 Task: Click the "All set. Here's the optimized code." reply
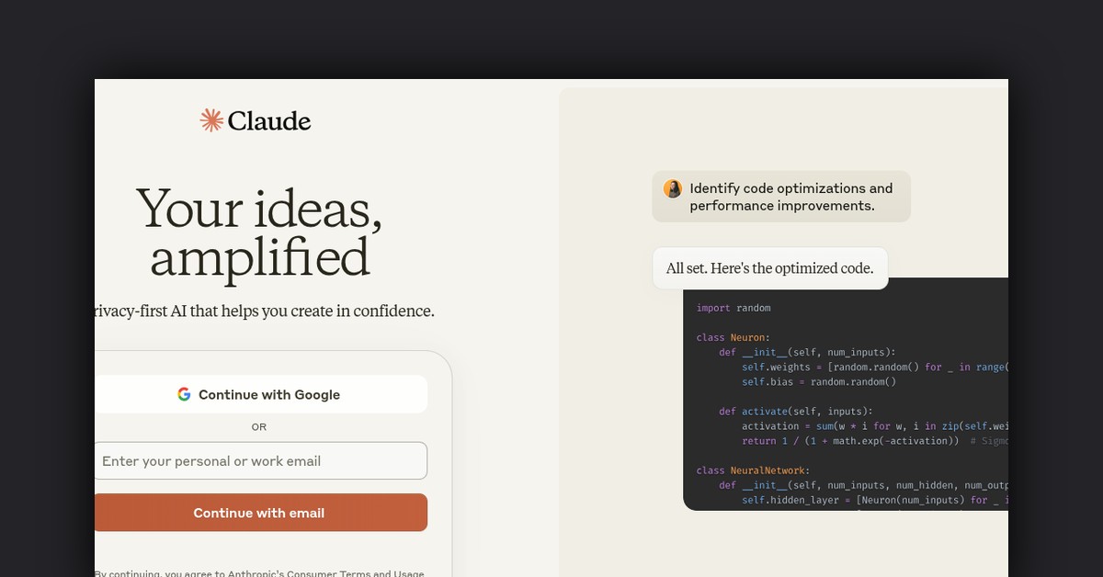[x=768, y=268]
